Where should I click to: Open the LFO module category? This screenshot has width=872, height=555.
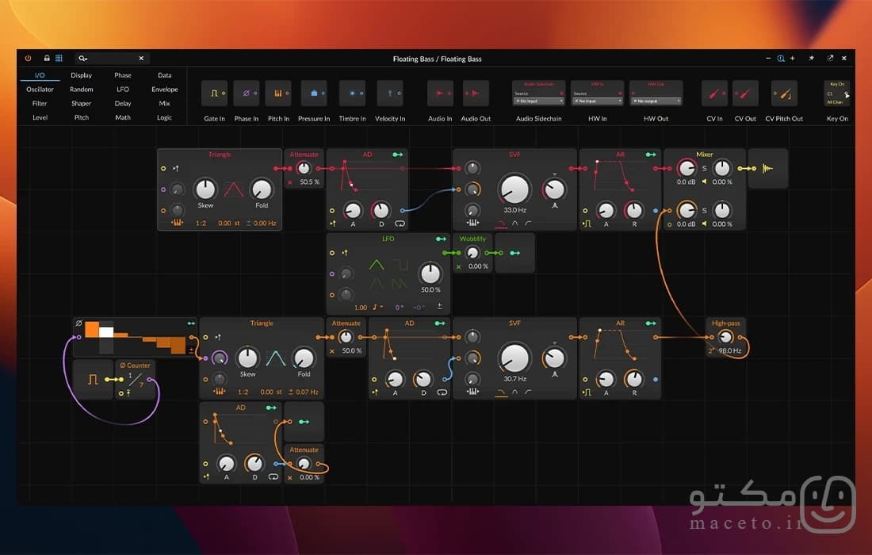123,89
